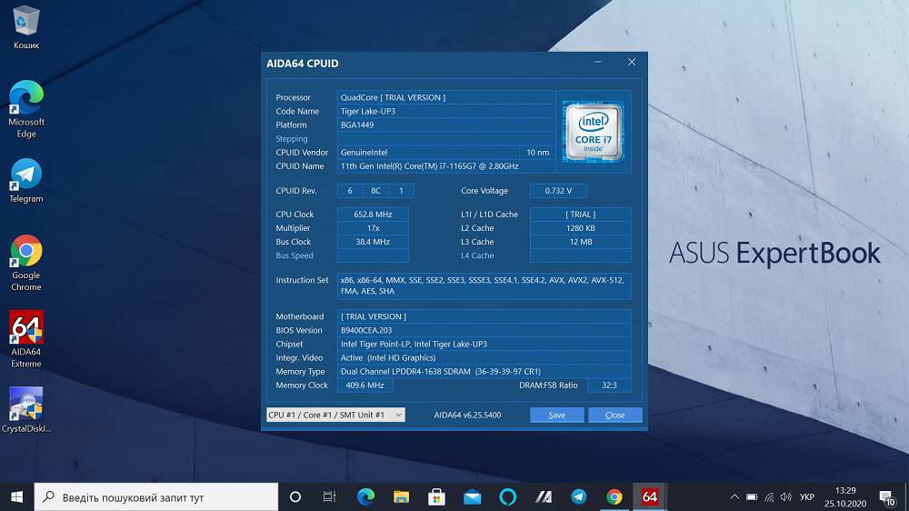Screen dimensions: 909x511
Task: Click the Intel Core i7 logo image
Action: [x=593, y=132]
